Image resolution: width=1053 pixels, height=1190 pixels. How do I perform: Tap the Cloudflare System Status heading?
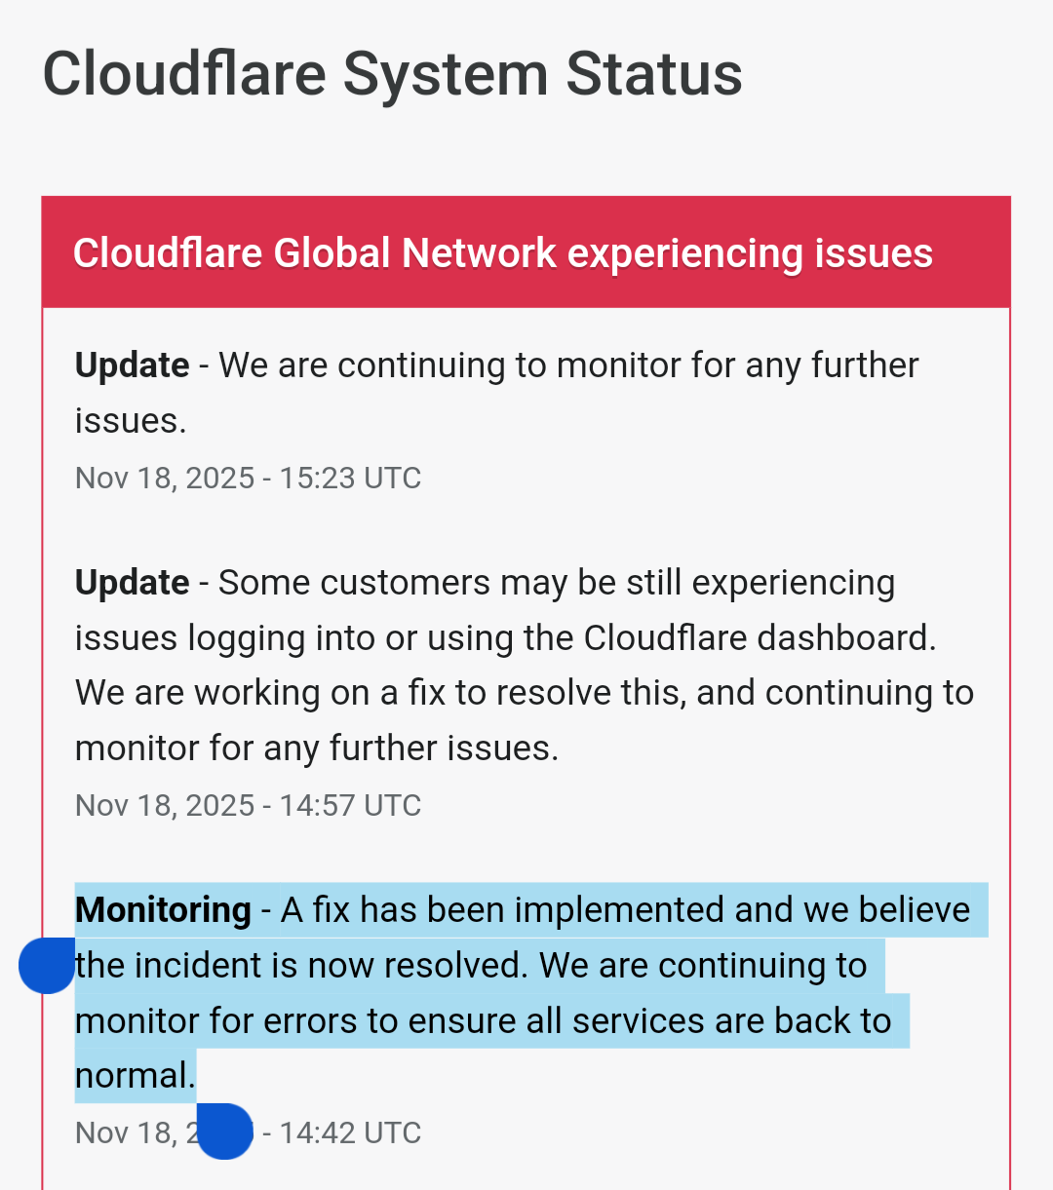point(392,74)
